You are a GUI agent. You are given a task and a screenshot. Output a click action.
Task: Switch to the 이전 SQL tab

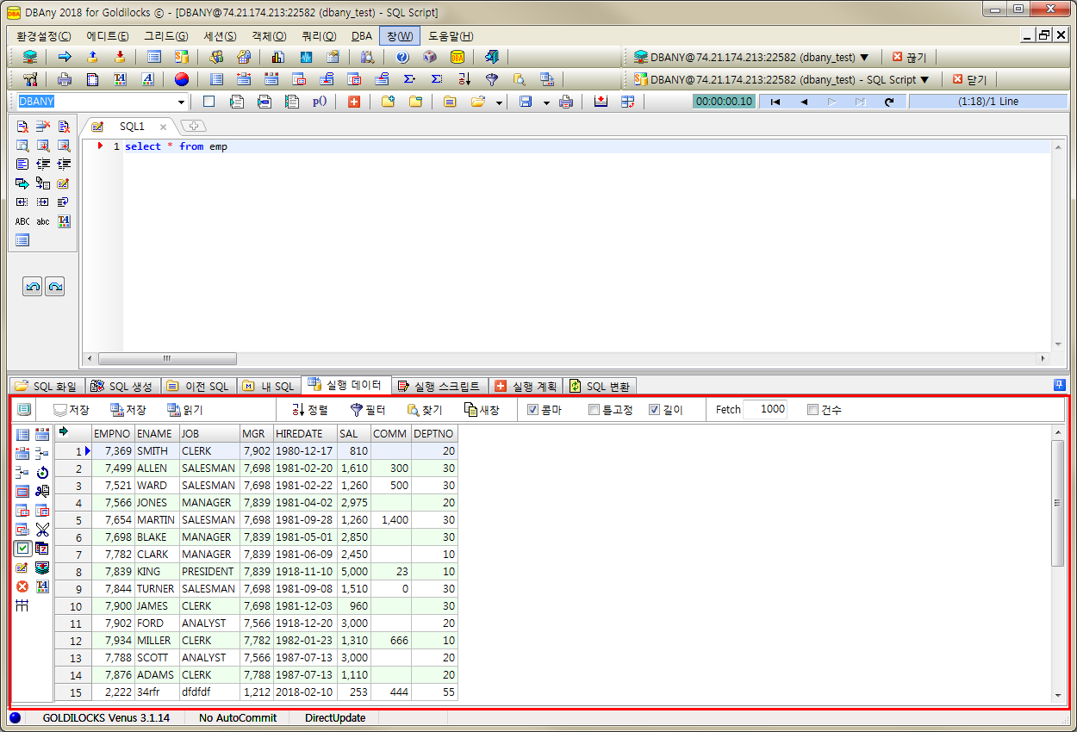point(198,387)
